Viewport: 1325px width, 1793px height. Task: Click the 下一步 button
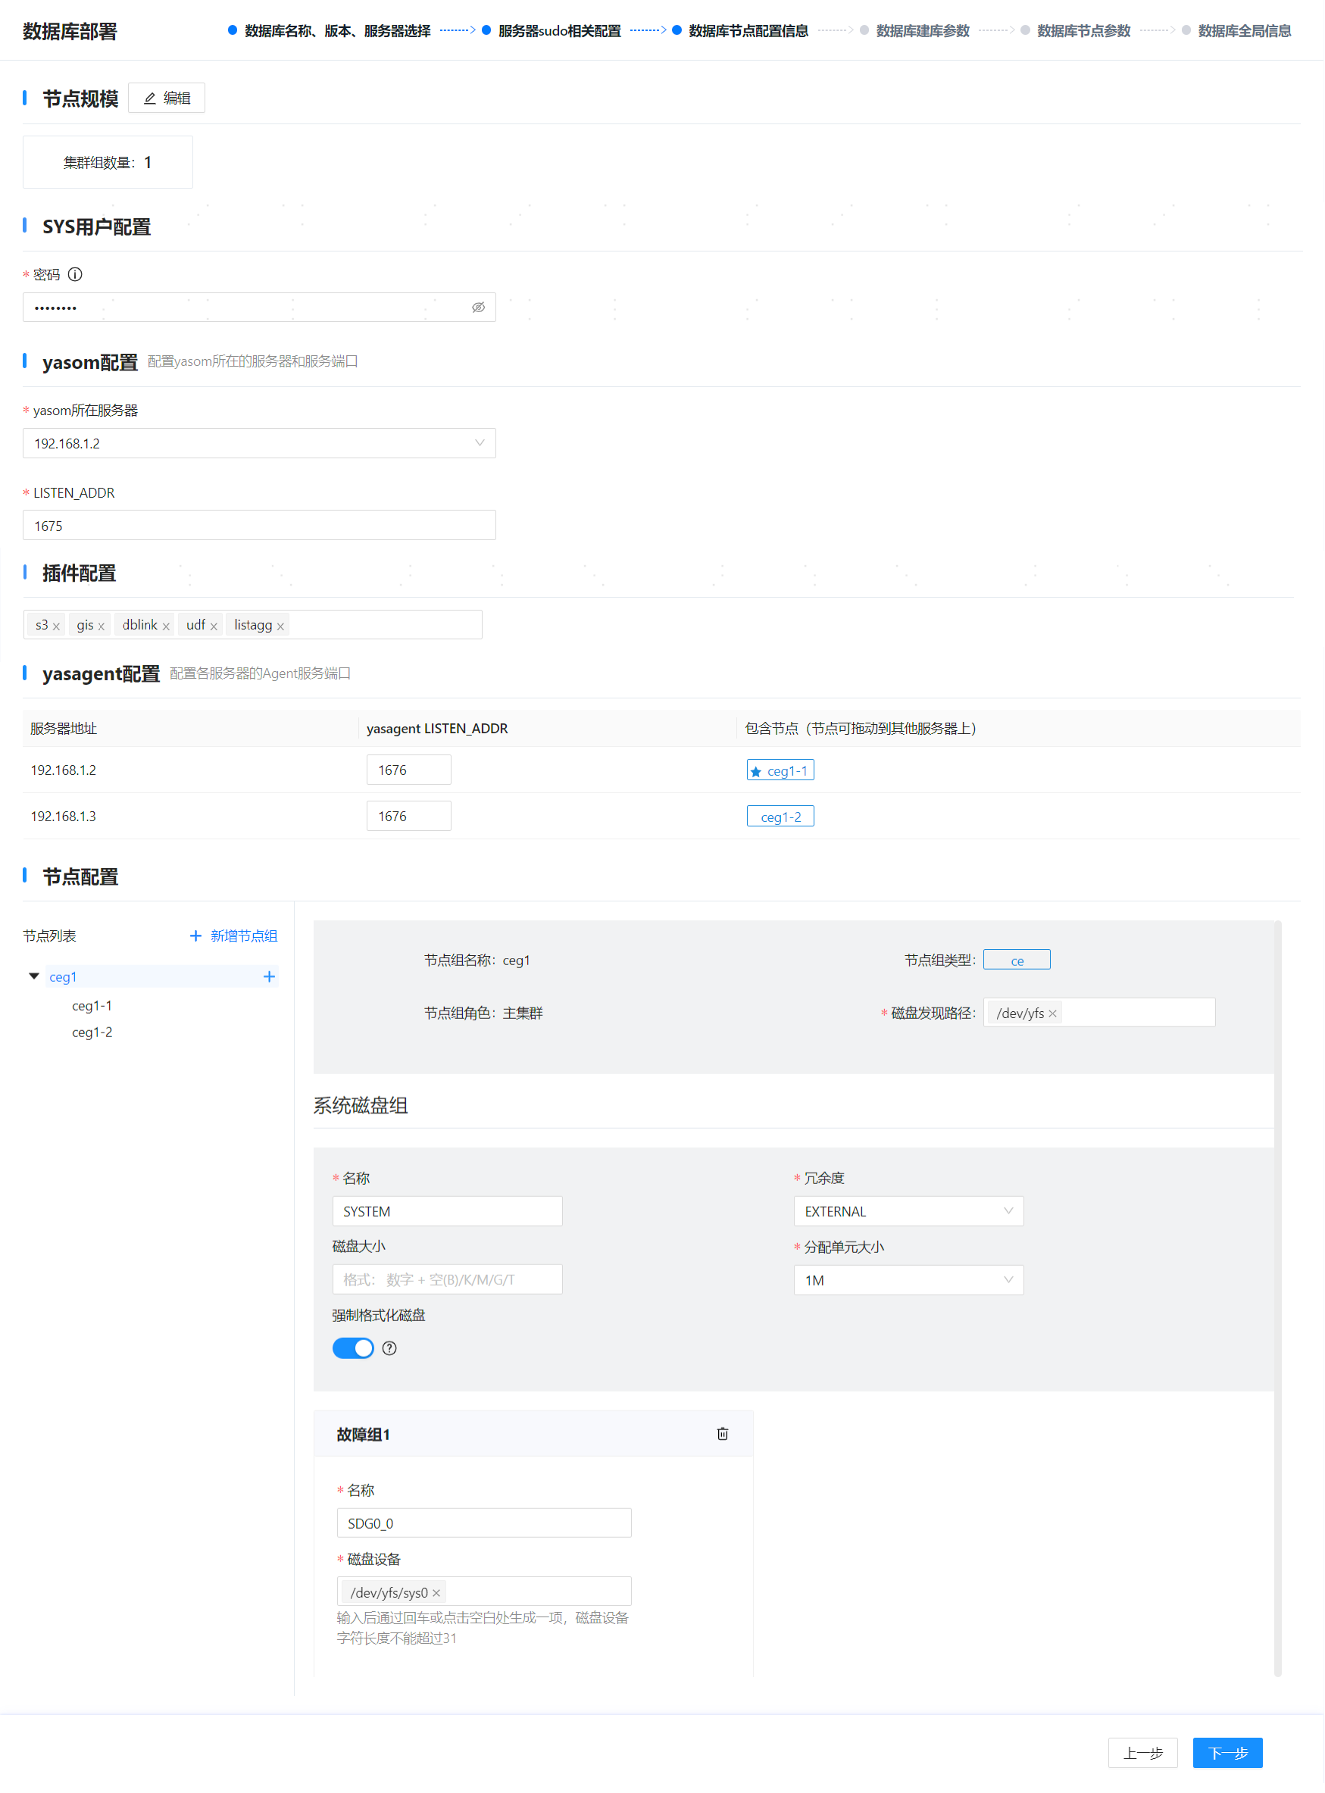1227,1752
